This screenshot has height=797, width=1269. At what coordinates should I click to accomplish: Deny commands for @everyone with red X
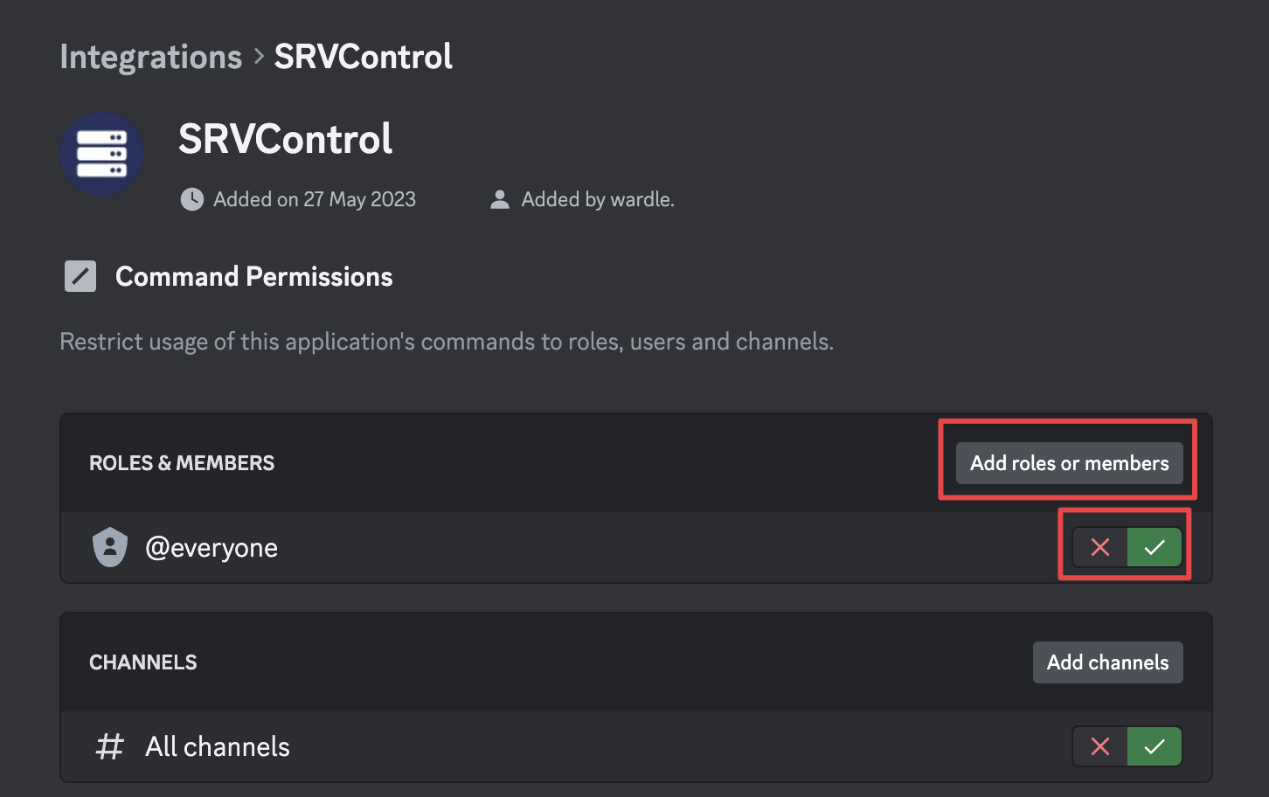click(x=1100, y=547)
